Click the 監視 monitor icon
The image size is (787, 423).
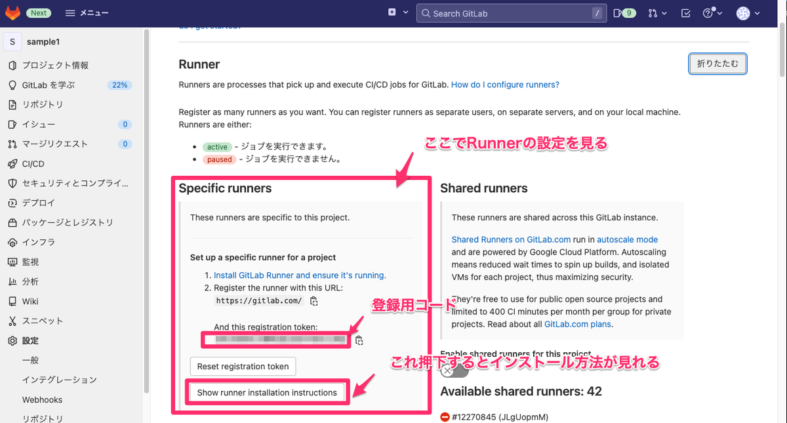click(x=12, y=262)
